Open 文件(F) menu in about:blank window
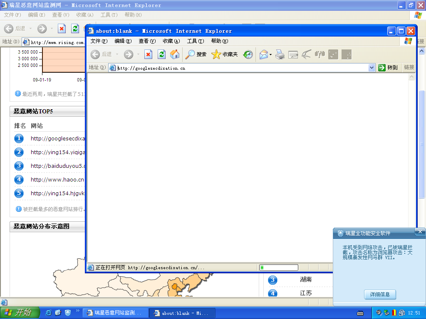Screen dimensions: 426x319 [x=99, y=41]
